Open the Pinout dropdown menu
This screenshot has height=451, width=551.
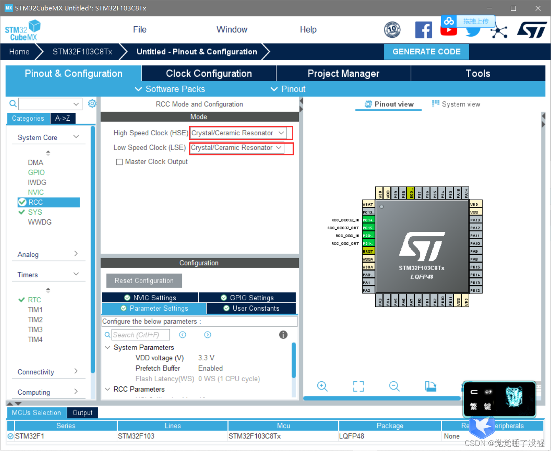(x=288, y=89)
